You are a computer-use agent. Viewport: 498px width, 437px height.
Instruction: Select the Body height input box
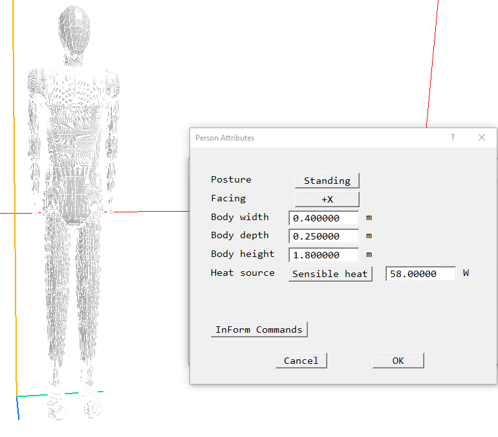[x=323, y=255]
